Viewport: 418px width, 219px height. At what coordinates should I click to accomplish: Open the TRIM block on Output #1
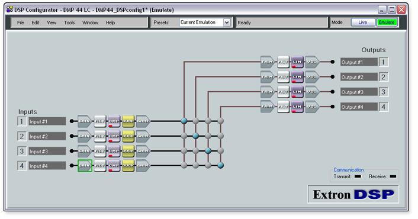(267, 62)
